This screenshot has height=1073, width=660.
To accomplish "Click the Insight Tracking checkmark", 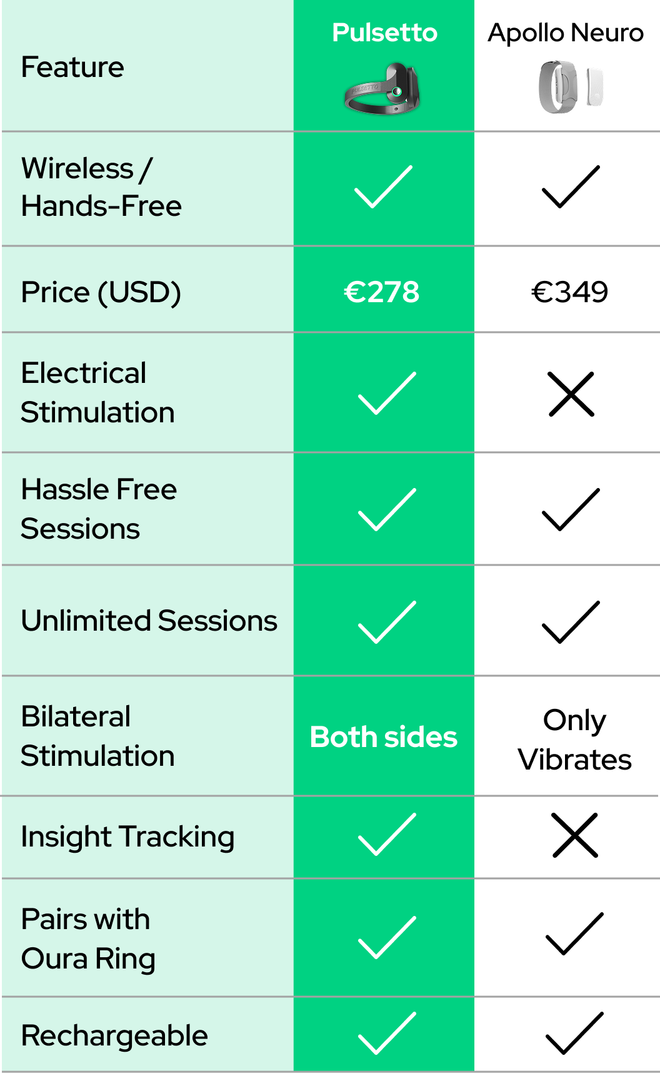I will pos(387,834).
